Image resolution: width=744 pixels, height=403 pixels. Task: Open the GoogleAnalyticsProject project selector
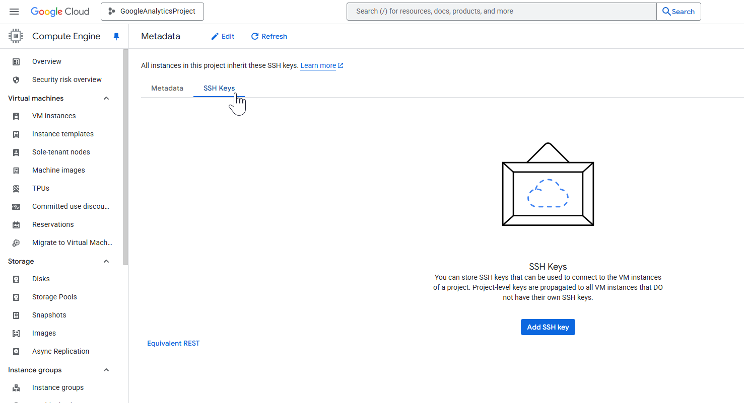click(x=152, y=12)
